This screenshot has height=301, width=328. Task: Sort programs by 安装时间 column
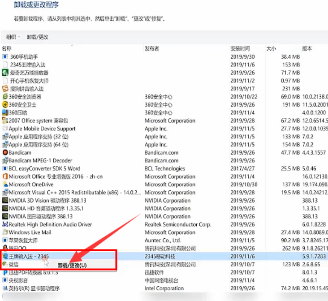pyautogui.click(x=240, y=48)
